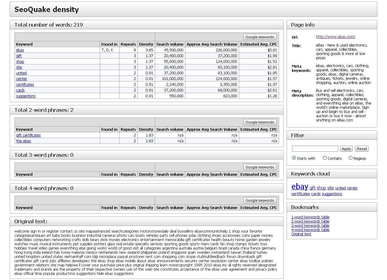Screen dimensions: 387x280
Task: Click Google keywords button in 1-word table
Action: tap(260, 37)
